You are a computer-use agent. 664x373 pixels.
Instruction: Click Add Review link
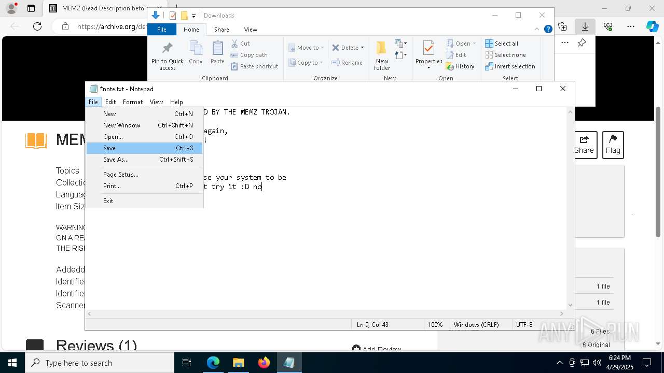coord(377,349)
